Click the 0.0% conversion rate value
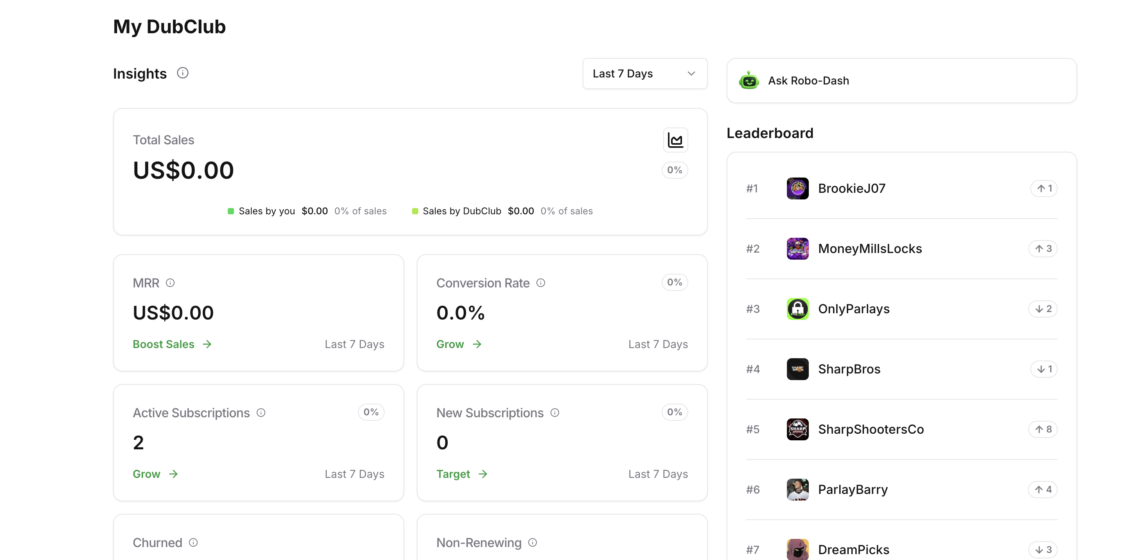 pyautogui.click(x=461, y=312)
